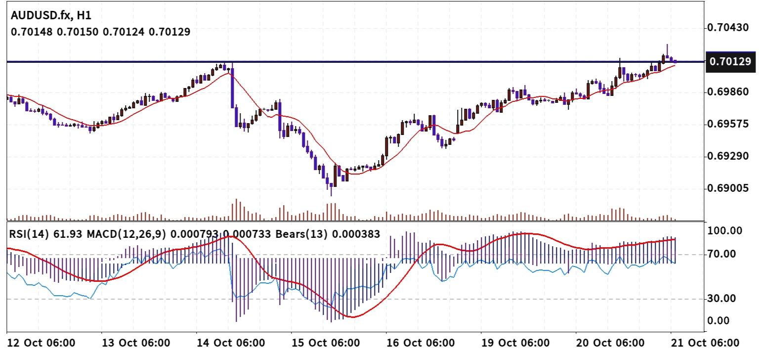Click the 13 Oct 06:00 time label

[x=135, y=343]
